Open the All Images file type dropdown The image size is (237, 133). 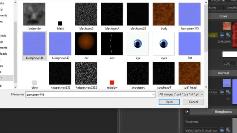tap(181, 95)
